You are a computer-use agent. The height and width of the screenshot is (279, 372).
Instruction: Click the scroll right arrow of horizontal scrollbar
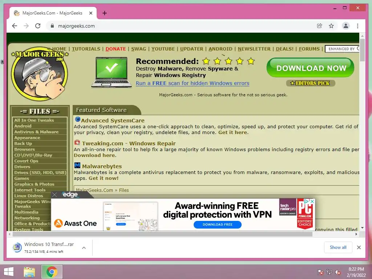point(356,234)
